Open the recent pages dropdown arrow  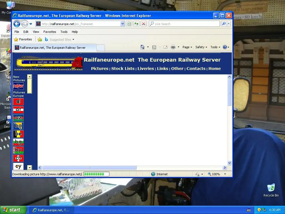click(x=31, y=24)
